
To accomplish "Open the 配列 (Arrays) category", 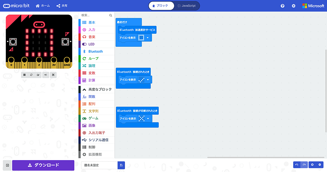I will [97, 104].
